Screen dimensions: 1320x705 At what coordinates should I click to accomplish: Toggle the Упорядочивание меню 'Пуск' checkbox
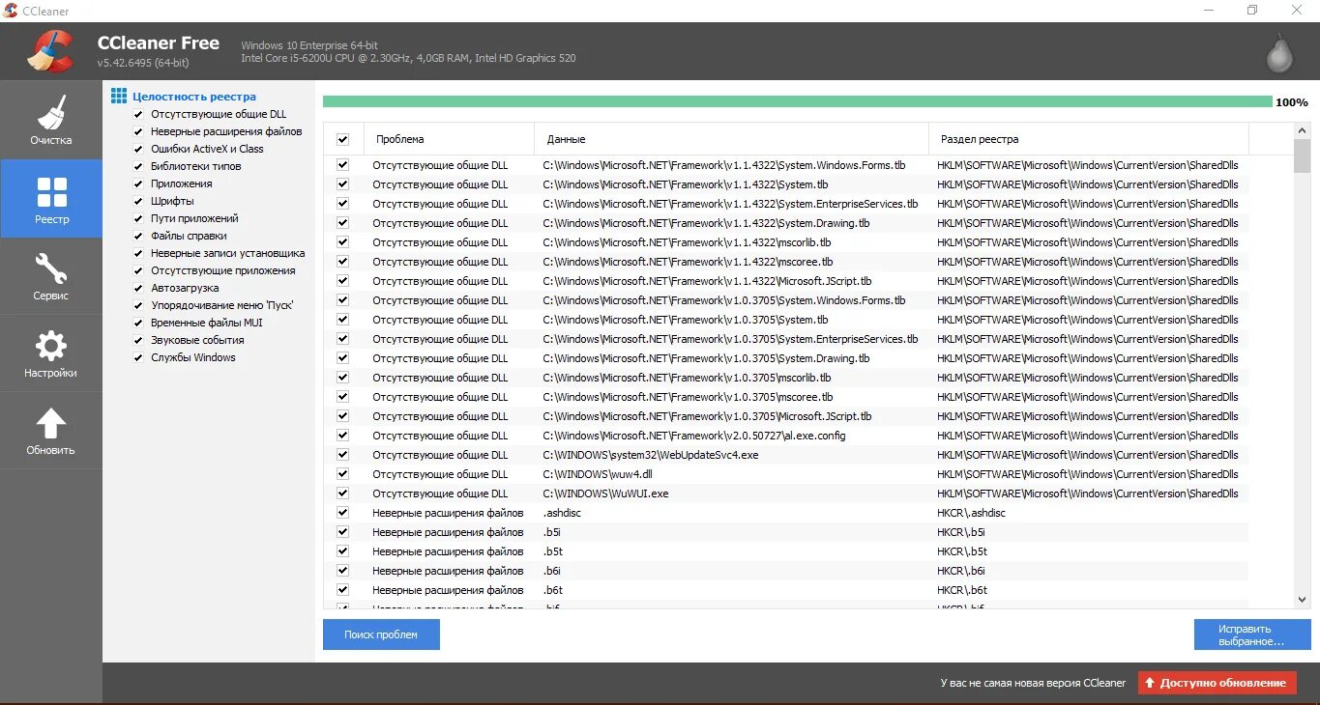(x=138, y=305)
